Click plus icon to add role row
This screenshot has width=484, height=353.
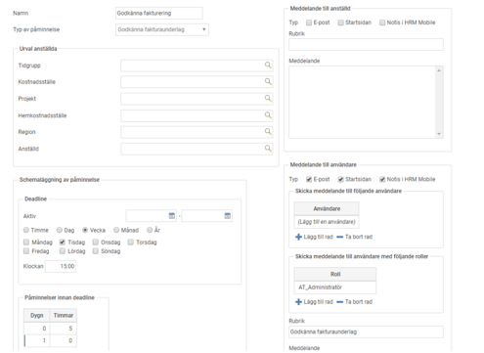pyautogui.click(x=298, y=302)
